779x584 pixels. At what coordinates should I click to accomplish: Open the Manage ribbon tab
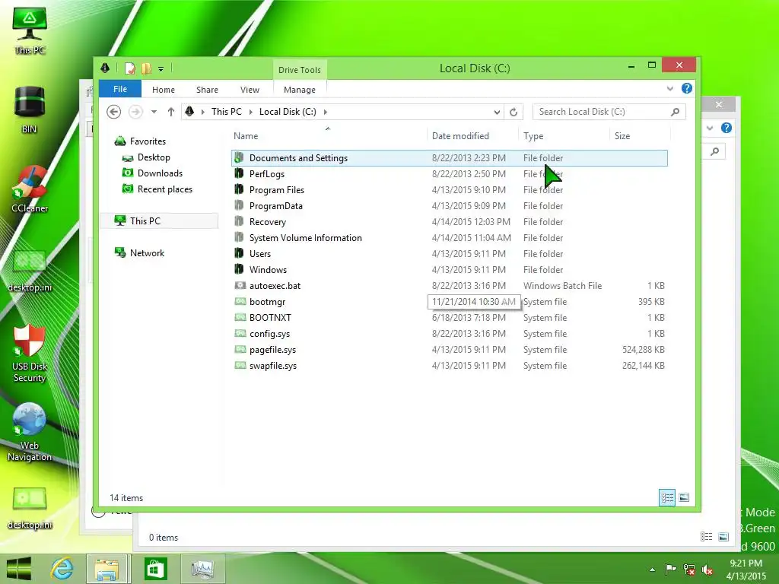click(x=300, y=90)
